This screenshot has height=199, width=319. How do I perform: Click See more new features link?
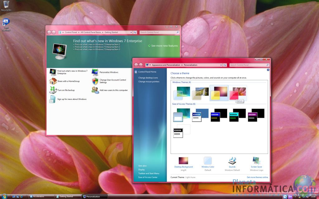pos(164,46)
